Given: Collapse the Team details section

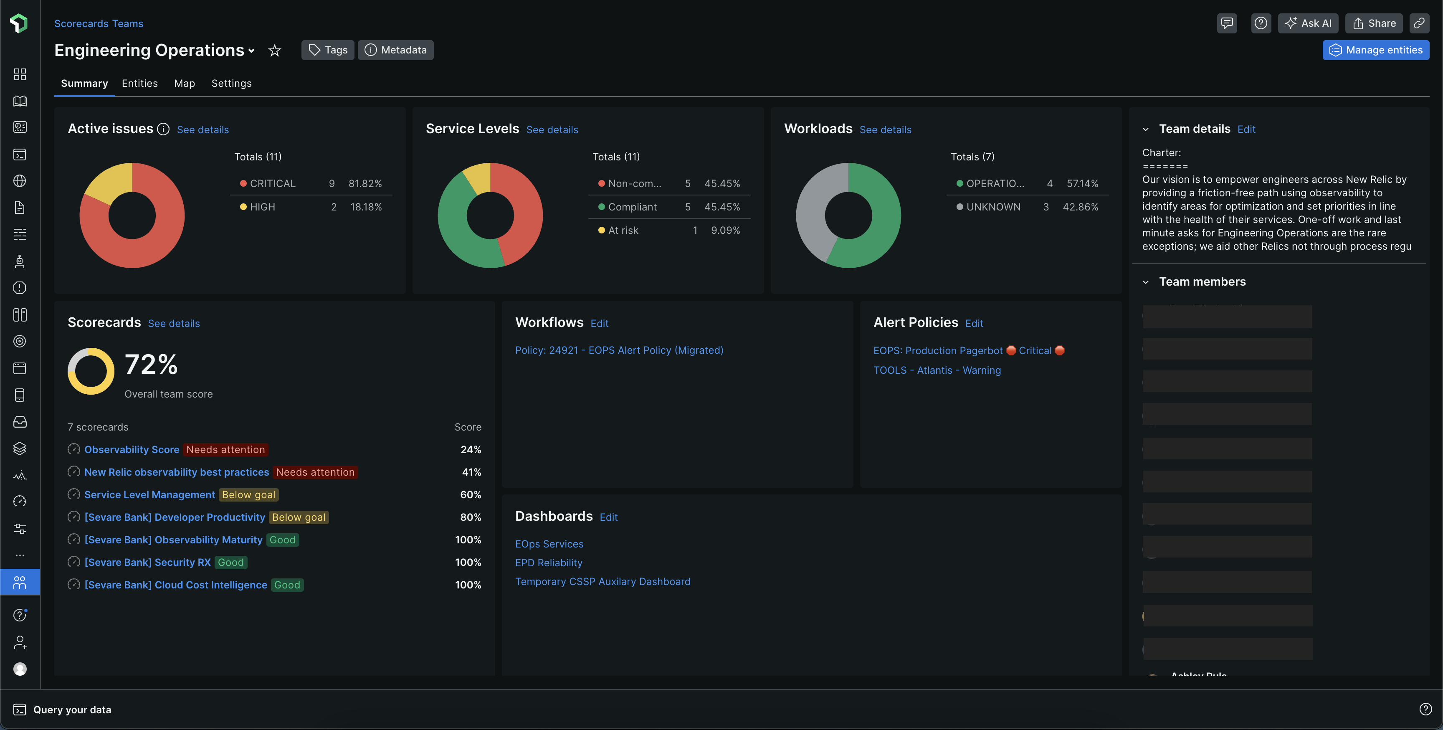Looking at the screenshot, I should tap(1146, 129).
